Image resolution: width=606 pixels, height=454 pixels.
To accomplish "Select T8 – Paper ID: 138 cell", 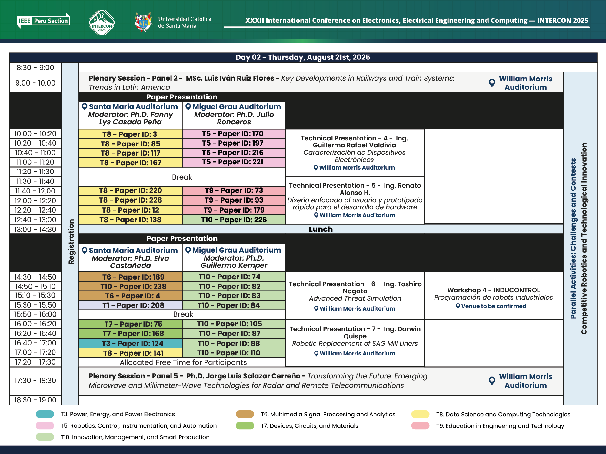I will point(131,220).
